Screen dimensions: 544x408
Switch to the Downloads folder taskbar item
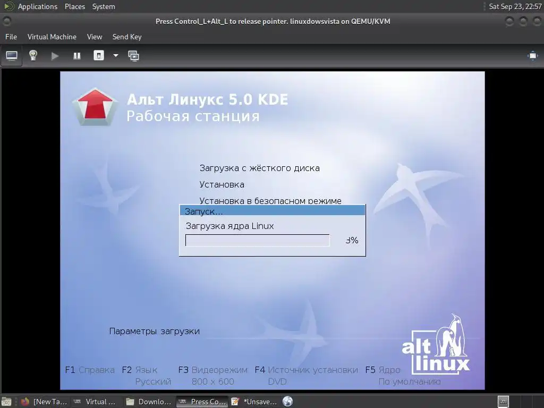149,402
